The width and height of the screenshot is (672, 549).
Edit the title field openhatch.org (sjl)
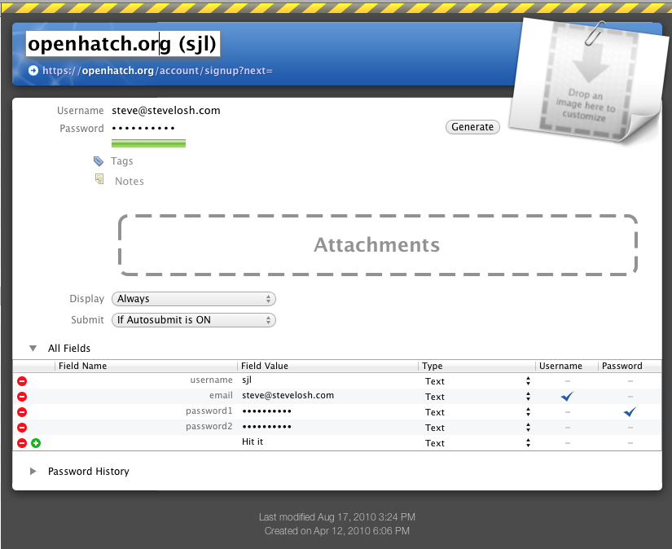123,44
